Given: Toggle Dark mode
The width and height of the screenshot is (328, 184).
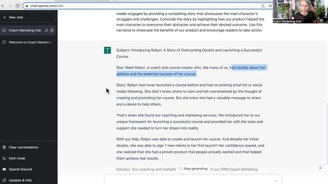Looking at the screenshot, I should (28, 158).
